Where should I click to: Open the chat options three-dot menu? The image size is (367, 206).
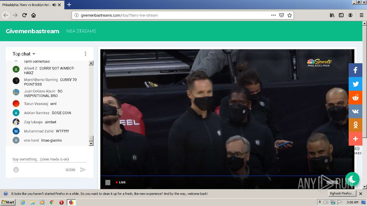(x=85, y=54)
